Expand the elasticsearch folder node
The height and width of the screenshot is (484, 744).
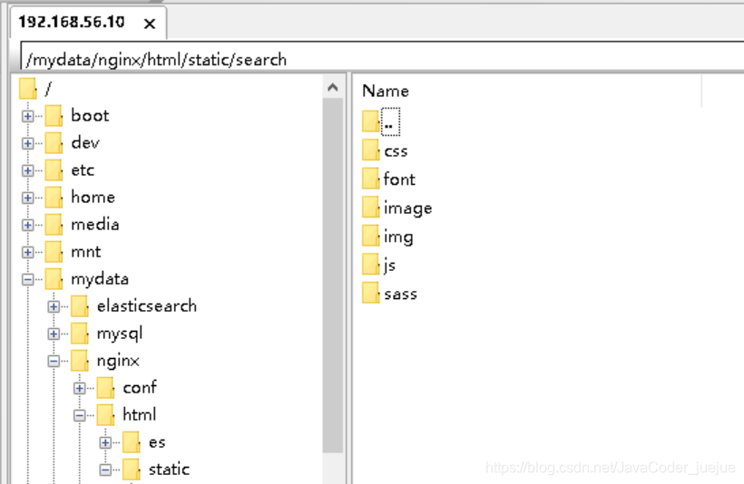pyautogui.click(x=54, y=306)
